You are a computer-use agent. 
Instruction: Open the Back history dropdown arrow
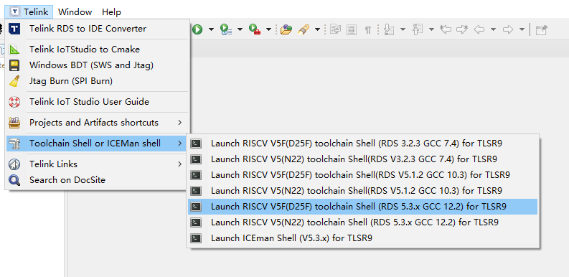tap(493, 29)
